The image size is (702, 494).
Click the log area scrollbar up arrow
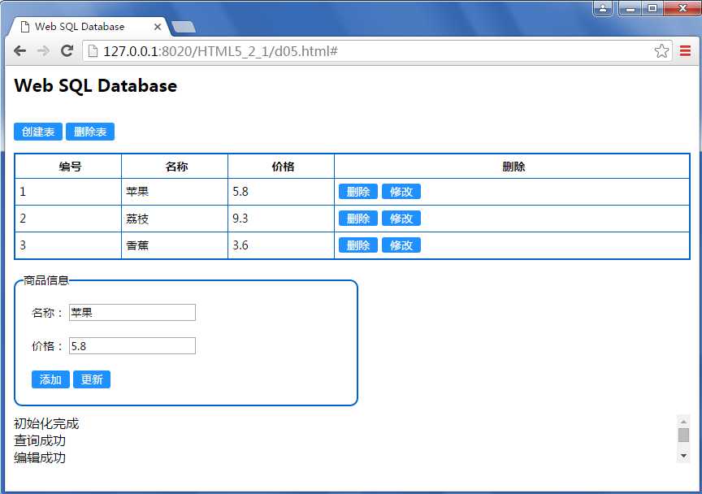tap(683, 422)
